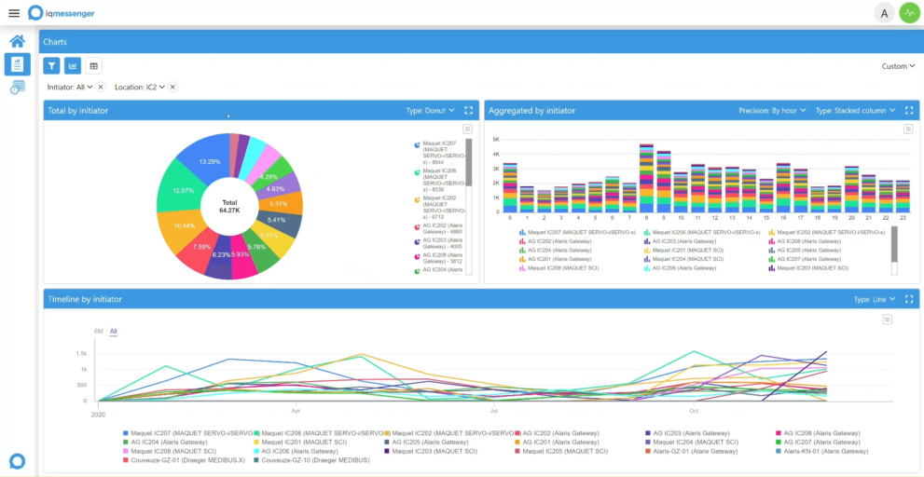Toggle Maquet IC207 series in timeline legend
Screen dimensions: 924x477
pyautogui.click(x=188, y=433)
